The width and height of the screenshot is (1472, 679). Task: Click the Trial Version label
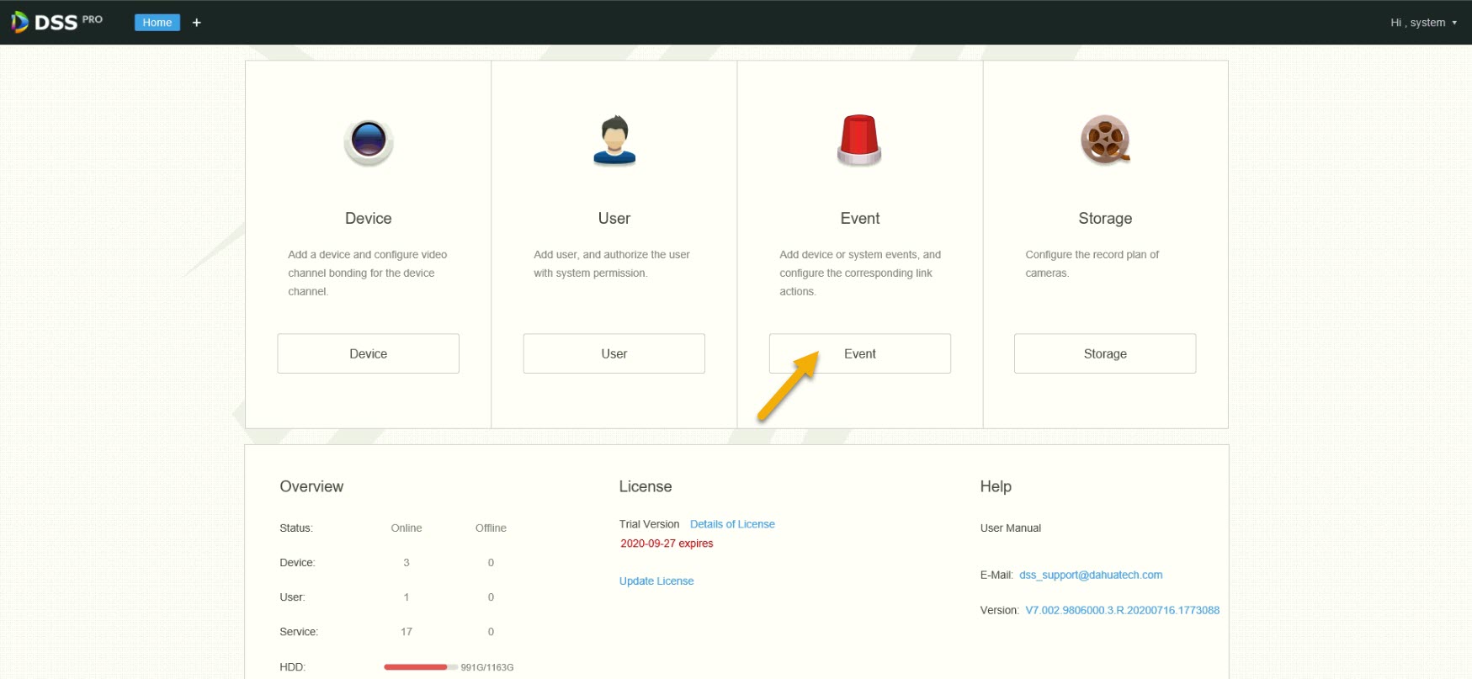pyautogui.click(x=649, y=524)
